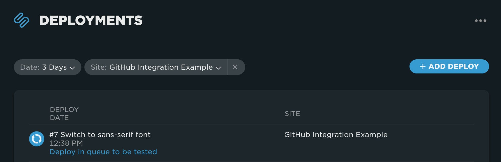The image size is (501, 162).
Task: Open the Site filter showing GitHub Integration Example
Action: 161,67
